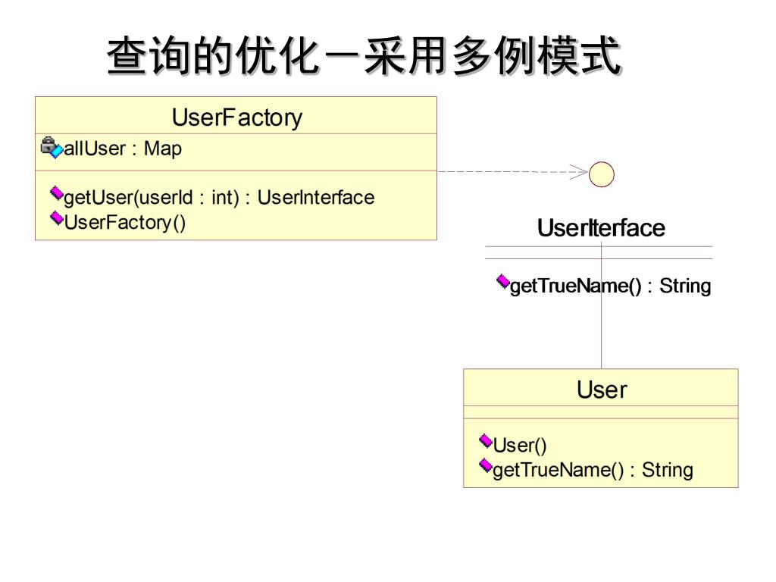776x582 pixels.
Task: Click the magenta icon beside UserIterface getTrueName()
Action: tap(503, 282)
